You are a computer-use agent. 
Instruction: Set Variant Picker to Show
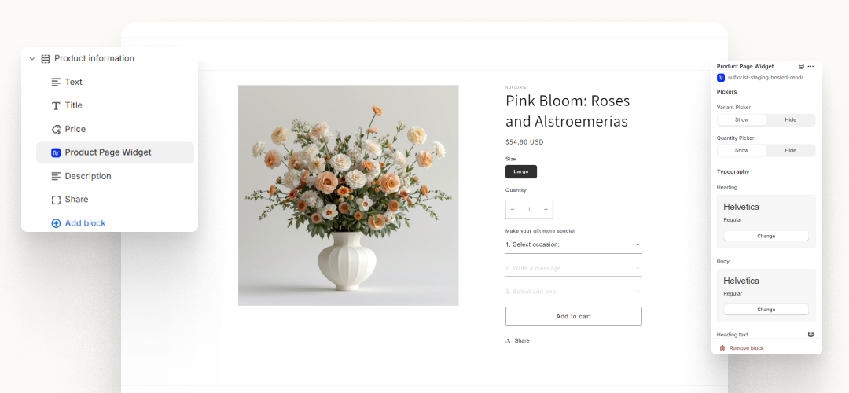tap(741, 119)
